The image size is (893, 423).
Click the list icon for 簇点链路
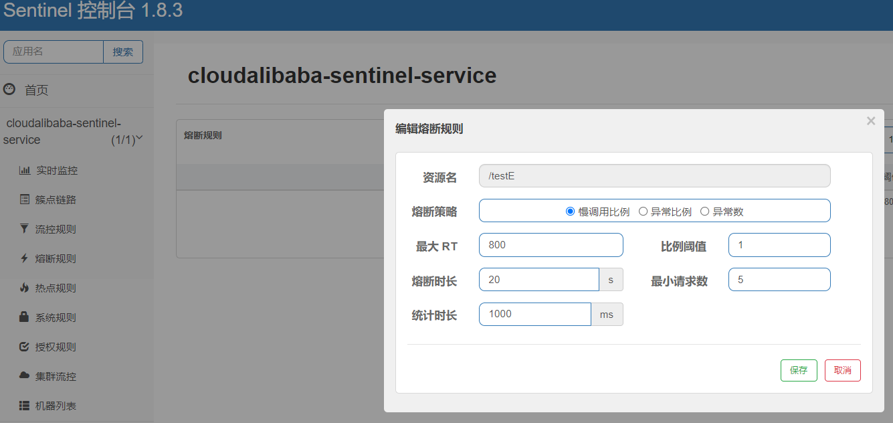click(25, 199)
